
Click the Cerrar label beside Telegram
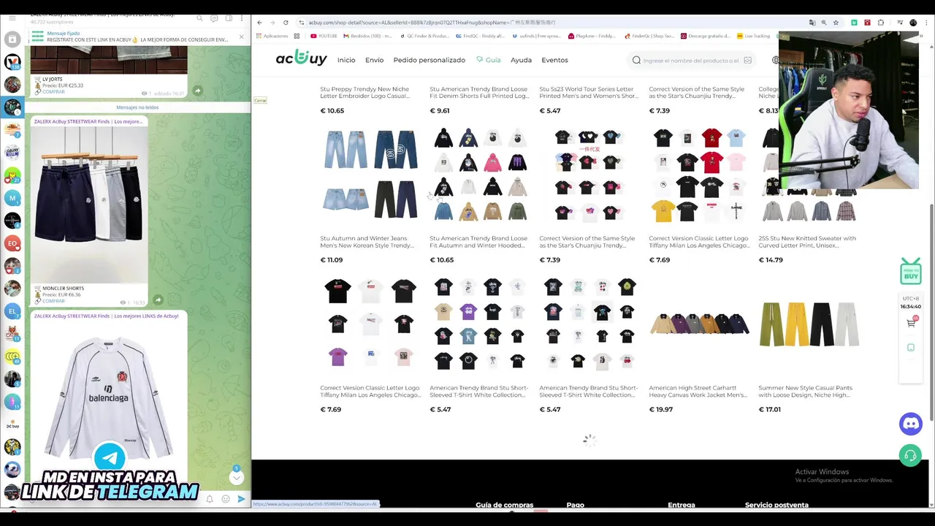coord(260,100)
